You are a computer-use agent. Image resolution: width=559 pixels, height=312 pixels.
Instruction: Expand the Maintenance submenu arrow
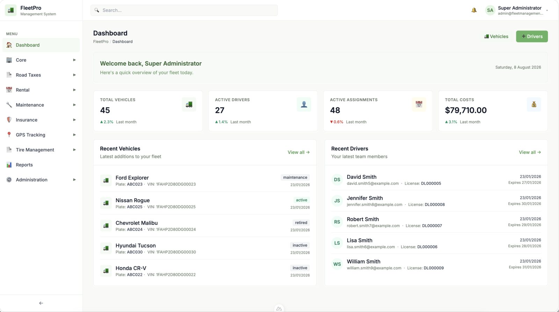click(x=74, y=105)
